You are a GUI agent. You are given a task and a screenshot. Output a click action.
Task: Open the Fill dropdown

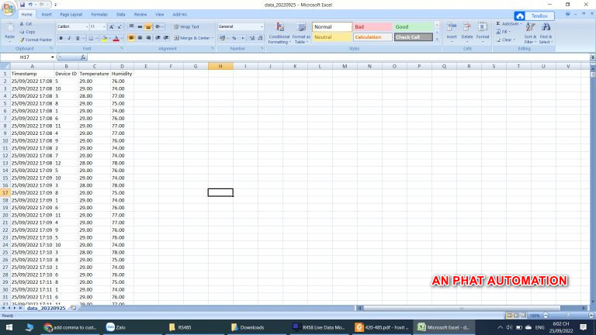(504, 32)
